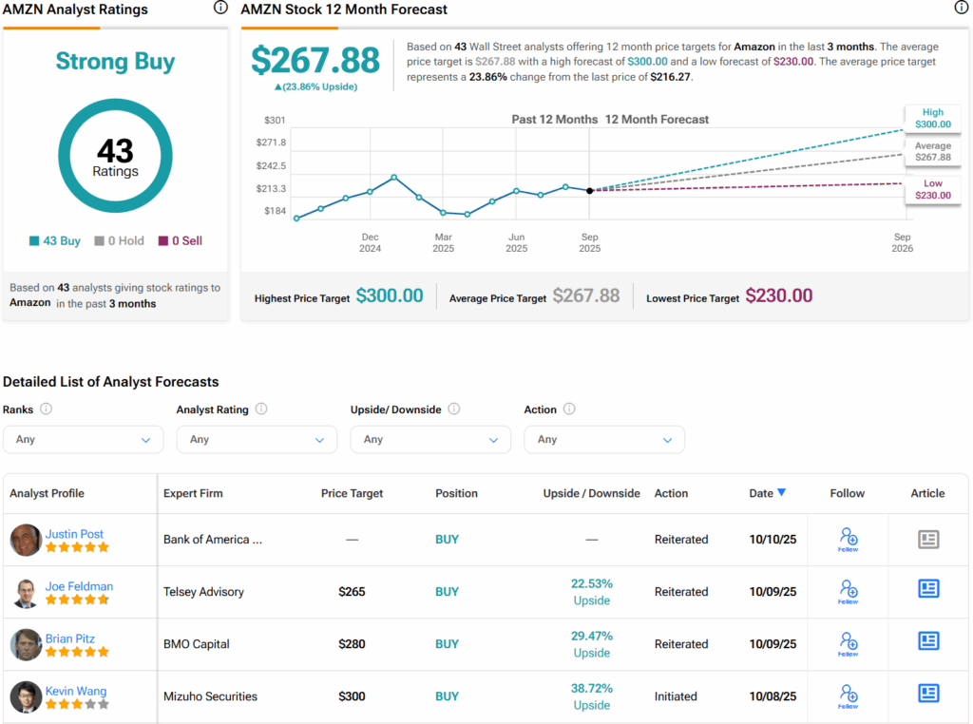
Task: Select the High $300.00 forecast label
Action: (x=932, y=119)
